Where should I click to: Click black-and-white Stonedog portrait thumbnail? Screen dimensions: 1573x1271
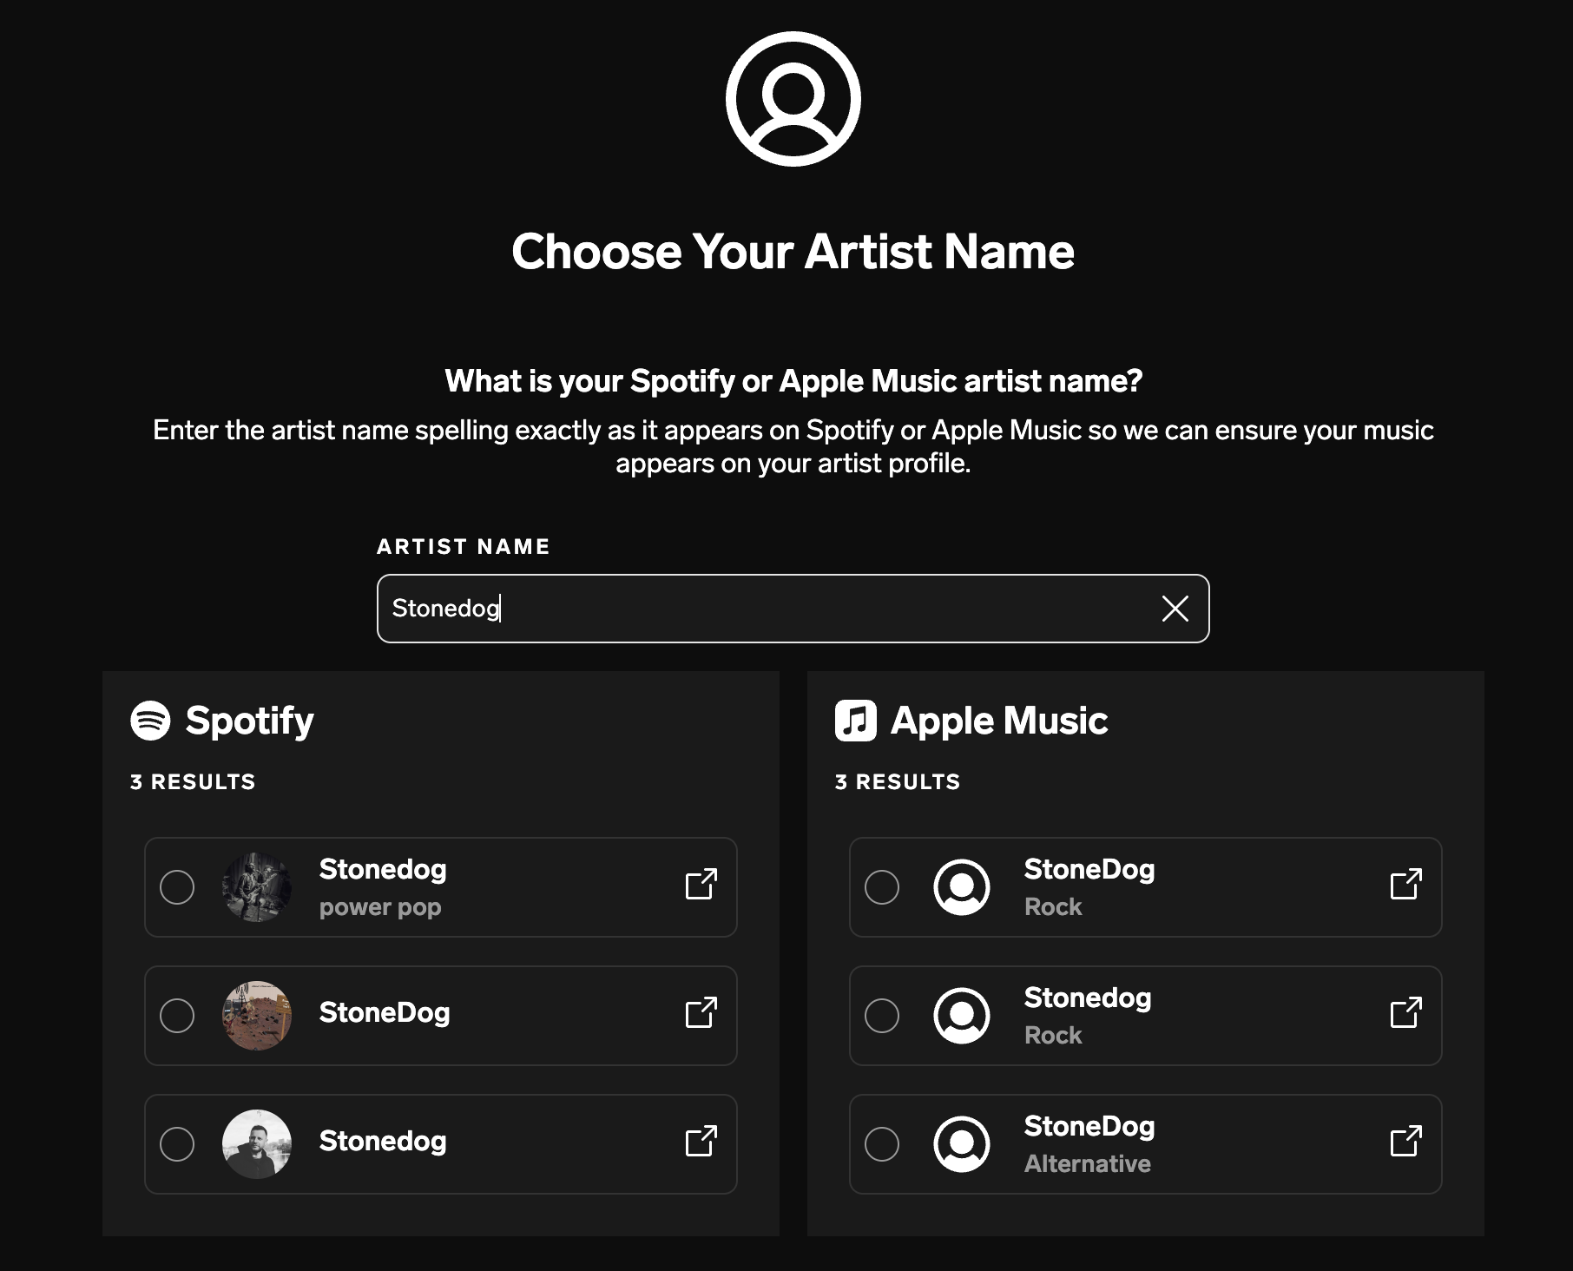(x=257, y=1144)
